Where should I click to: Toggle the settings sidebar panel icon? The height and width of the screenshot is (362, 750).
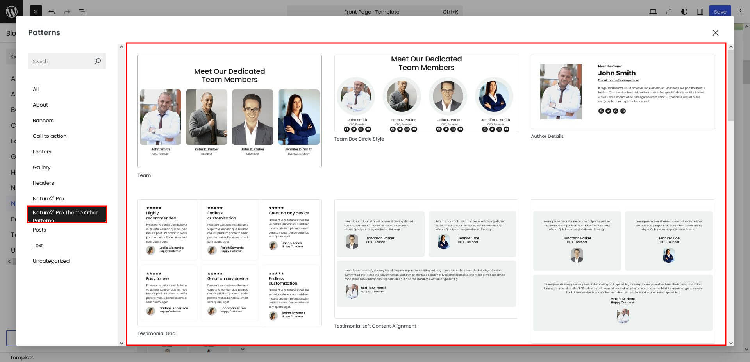pos(700,12)
